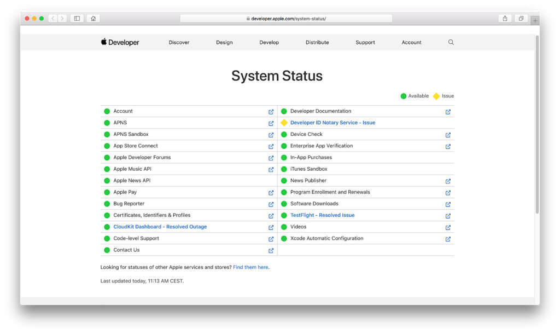The image size is (560, 334).
Task: Click the Apple Developer logo
Action: [x=120, y=42]
